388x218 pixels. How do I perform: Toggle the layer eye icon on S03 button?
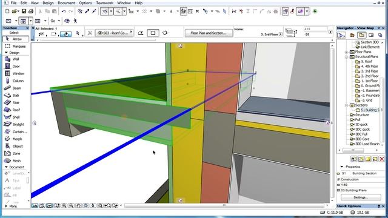100,33
